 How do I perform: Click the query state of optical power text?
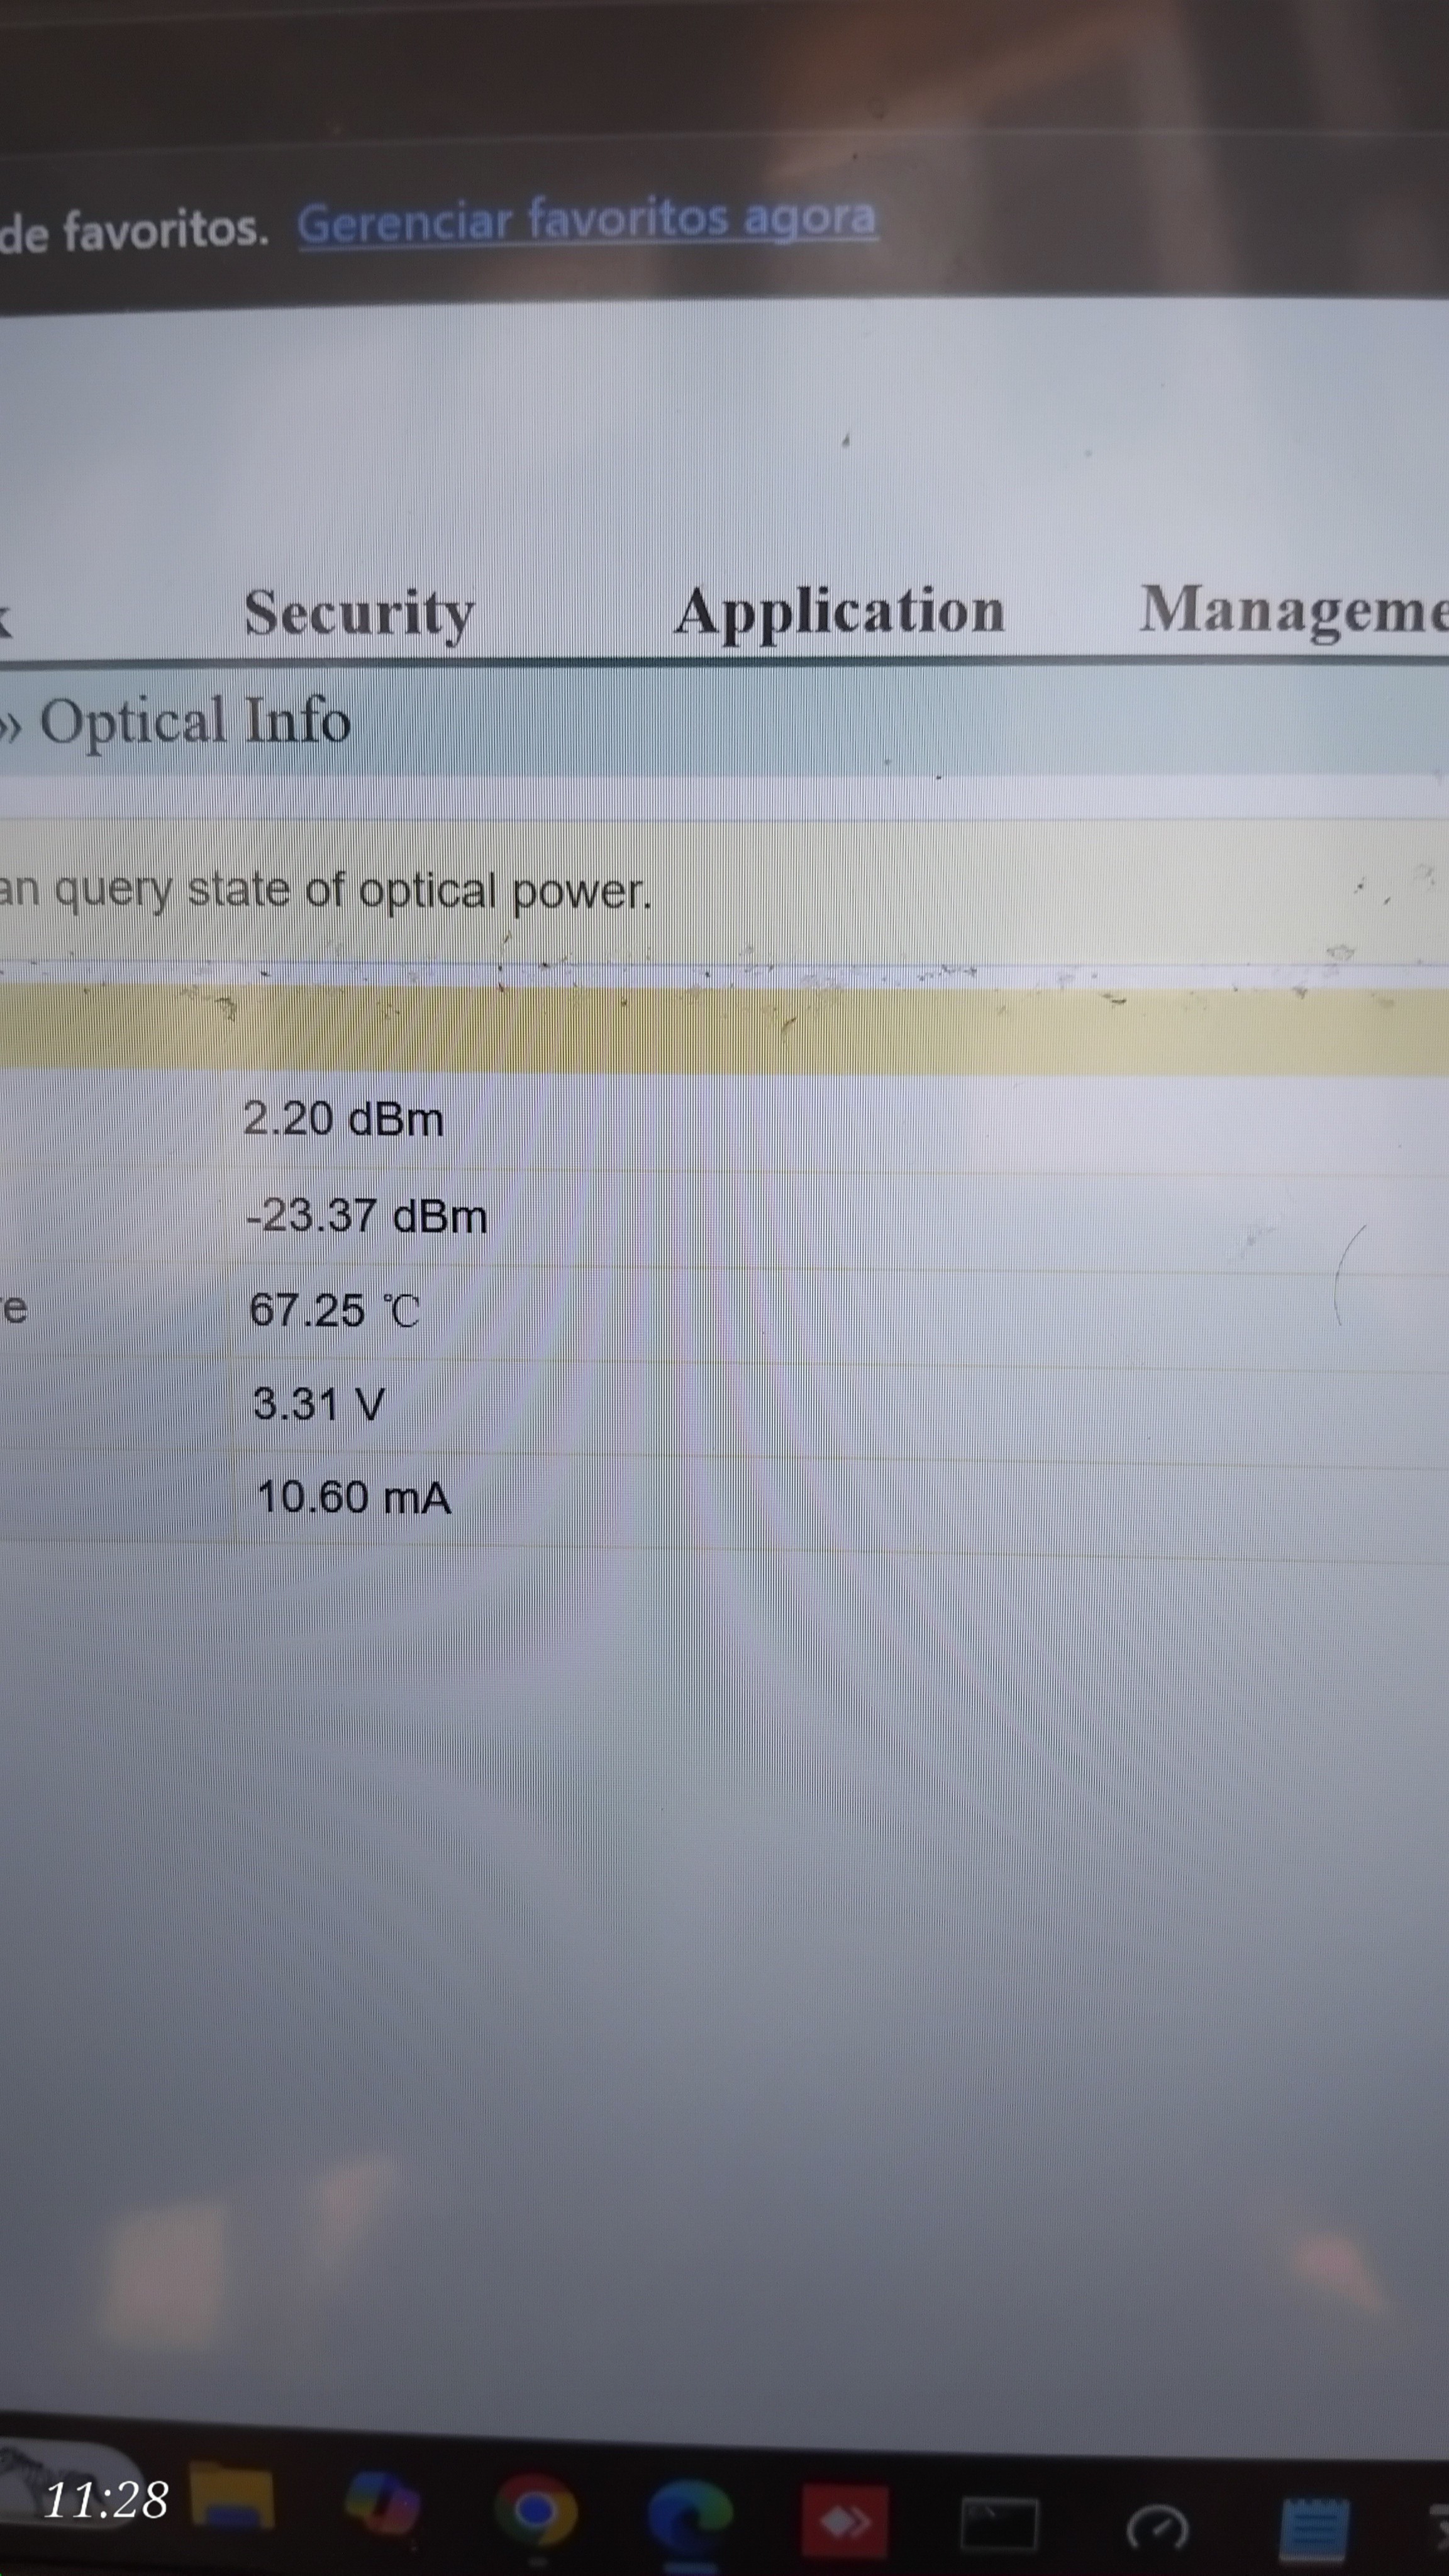pos(325,890)
